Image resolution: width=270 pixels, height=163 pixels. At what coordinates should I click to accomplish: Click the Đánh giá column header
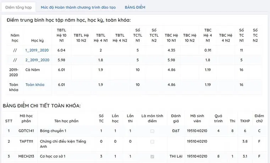(x=176, y=118)
